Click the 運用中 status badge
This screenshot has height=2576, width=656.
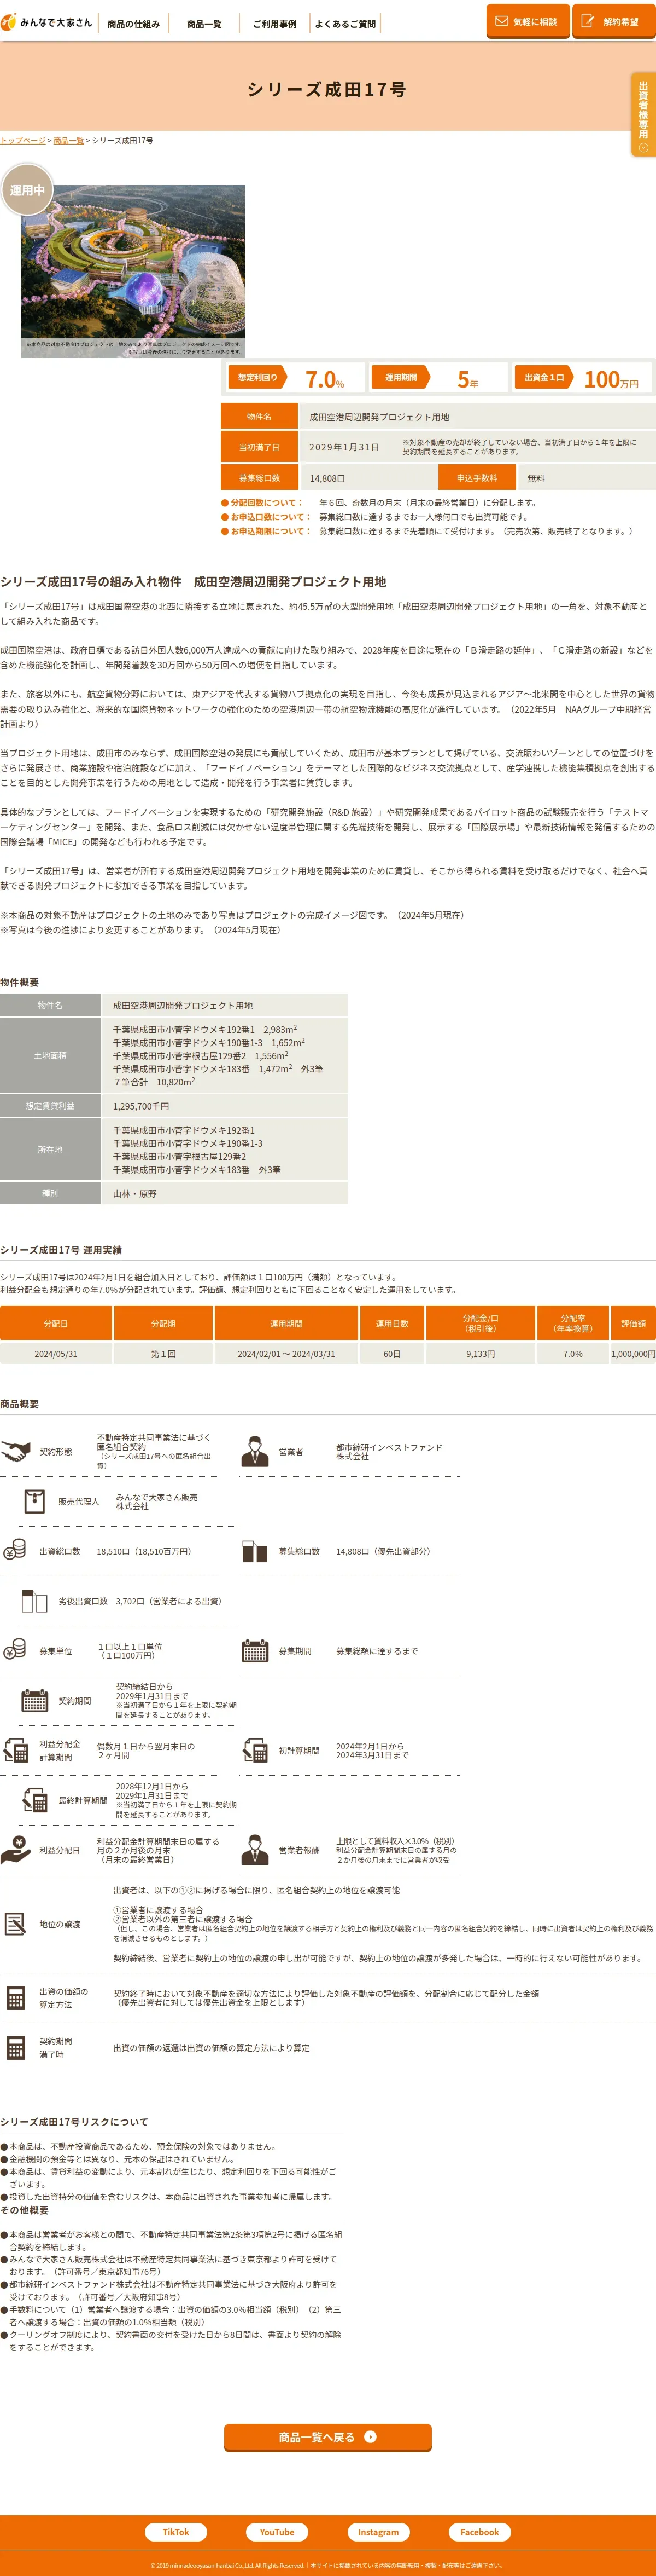(27, 190)
